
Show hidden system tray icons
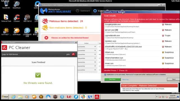click(157, 97)
